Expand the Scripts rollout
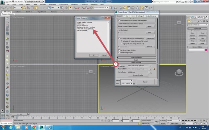This screenshot has height=130, width=209. [136, 60]
